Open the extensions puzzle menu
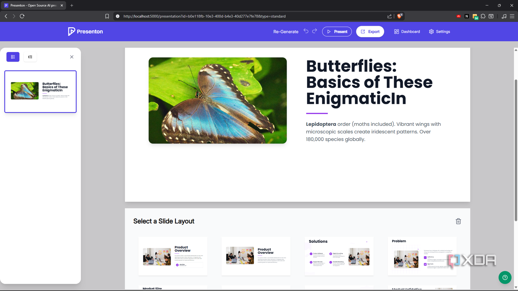 click(483, 16)
